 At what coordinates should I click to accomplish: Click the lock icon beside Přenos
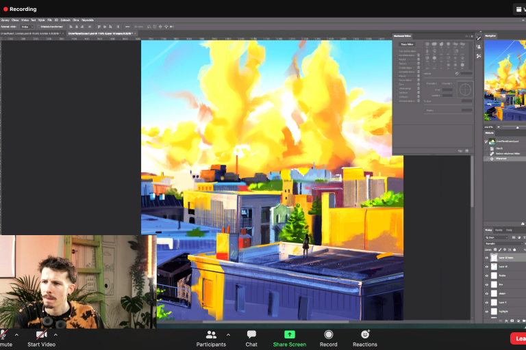point(418,76)
